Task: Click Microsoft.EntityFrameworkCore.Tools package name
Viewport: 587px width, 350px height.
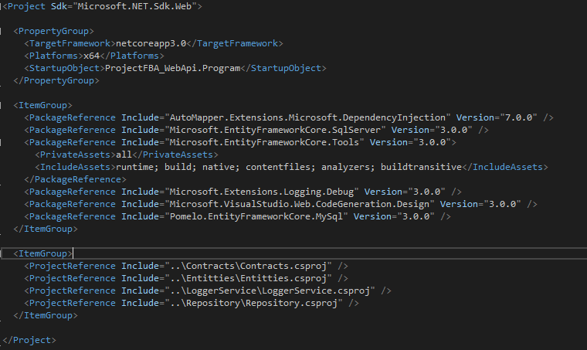Action: [264, 142]
